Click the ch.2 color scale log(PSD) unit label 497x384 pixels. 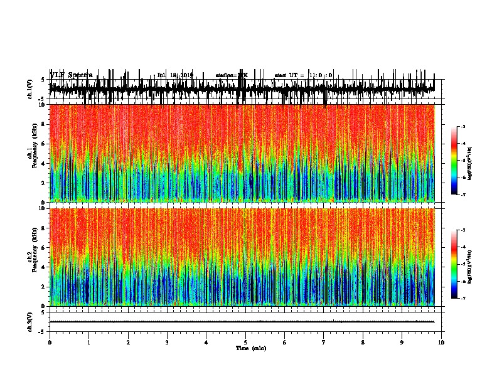coord(470,267)
